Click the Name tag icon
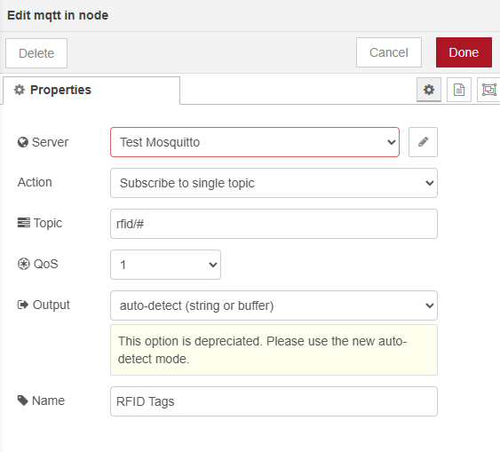 pyautogui.click(x=22, y=400)
